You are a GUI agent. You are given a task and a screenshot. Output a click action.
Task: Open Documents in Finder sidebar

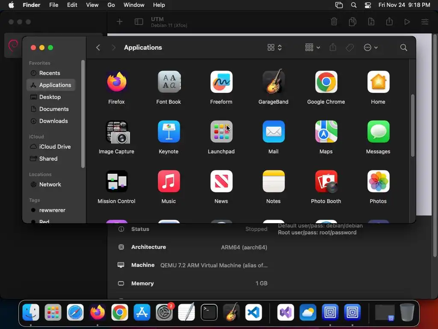pyautogui.click(x=51, y=109)
